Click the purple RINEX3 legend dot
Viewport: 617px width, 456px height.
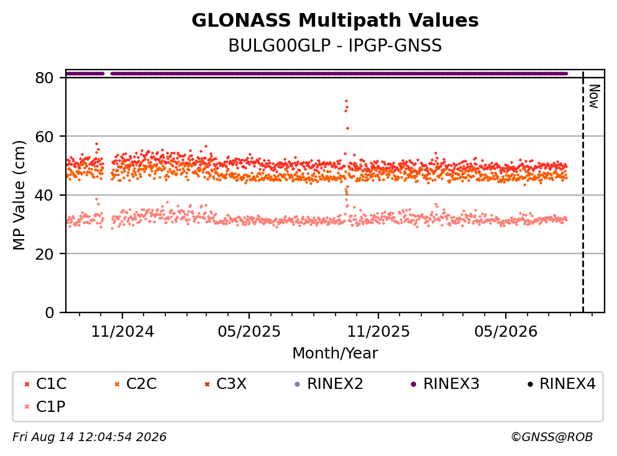pyautogui.click(x=413, y=384)
